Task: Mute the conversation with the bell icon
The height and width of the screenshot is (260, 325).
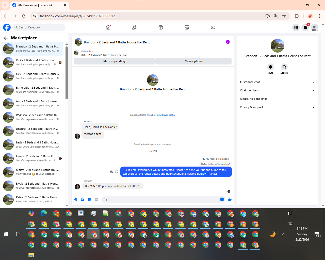Action: (x=270, y=67)
